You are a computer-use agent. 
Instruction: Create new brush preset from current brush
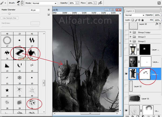49,15
